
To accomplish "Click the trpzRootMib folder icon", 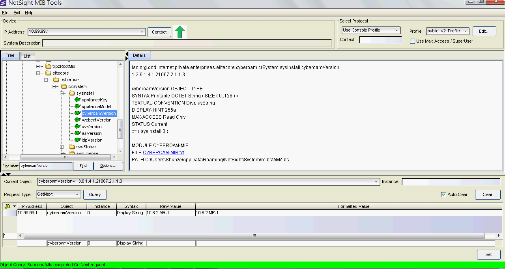I will [48, 66].
